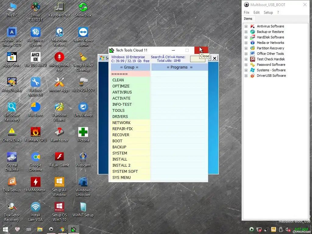
Task: Open Team Viewer Admin shortcut
Action: [83, 37]
